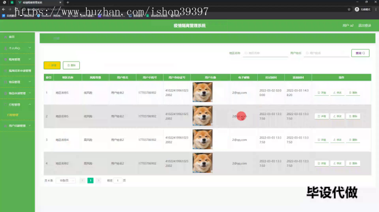Bookmark this page with star icon
Image resolution: width=379 pixels, height=212 pixels.
coord(349,9)
